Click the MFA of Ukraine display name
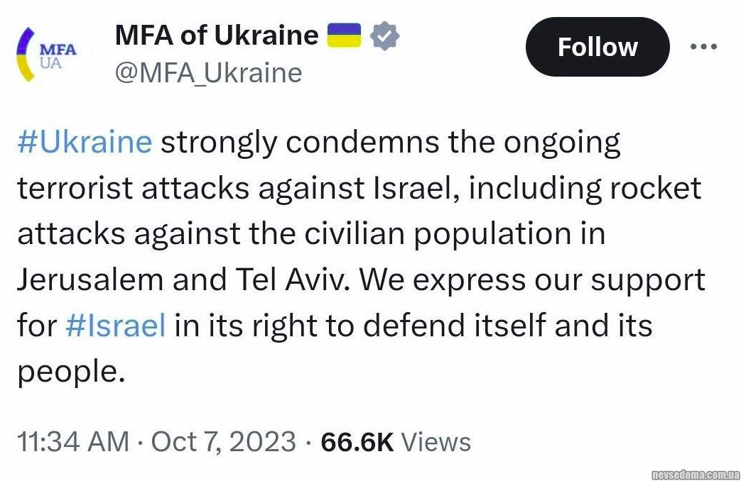 217,35
